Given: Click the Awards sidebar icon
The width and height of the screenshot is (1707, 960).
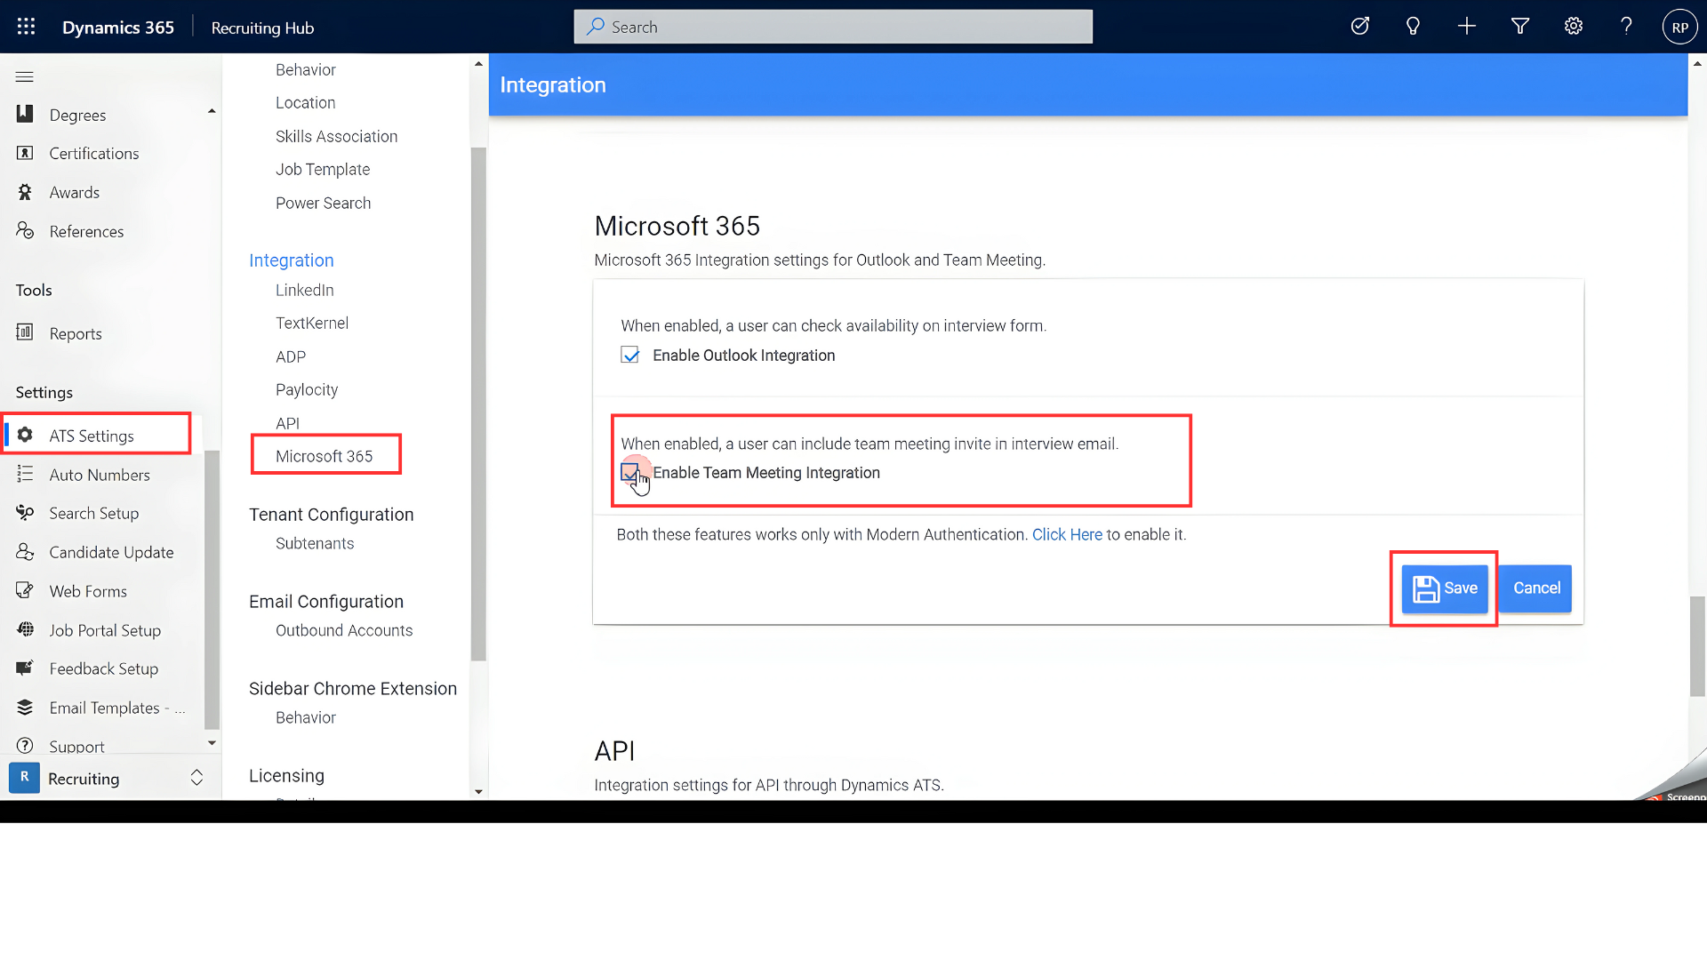Looking at the screenshot, I should click(25, 192).
